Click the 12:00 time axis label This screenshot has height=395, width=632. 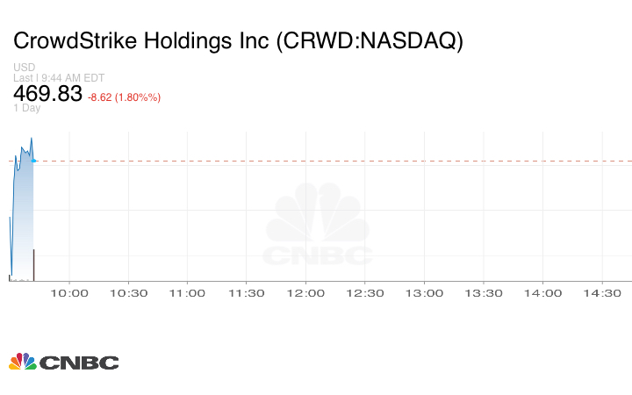[x=306, y=293]
